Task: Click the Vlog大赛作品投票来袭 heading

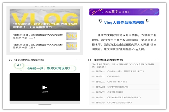Action: [x=124, y=23]
